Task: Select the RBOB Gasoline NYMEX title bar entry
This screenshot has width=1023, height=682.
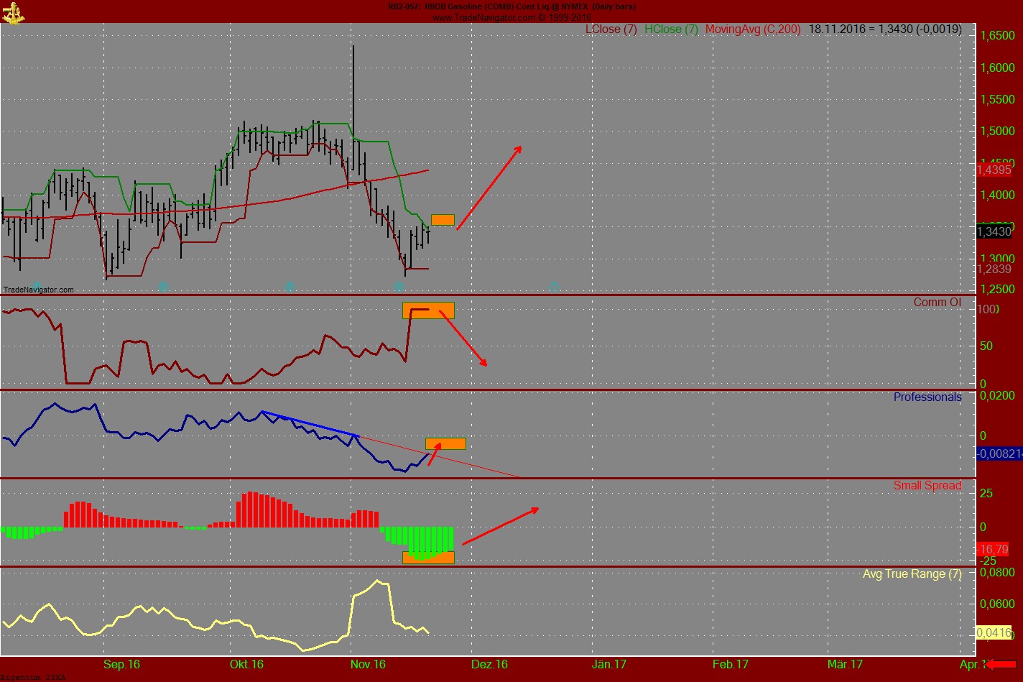Action: pyautogui.click(x=511, y=6)
